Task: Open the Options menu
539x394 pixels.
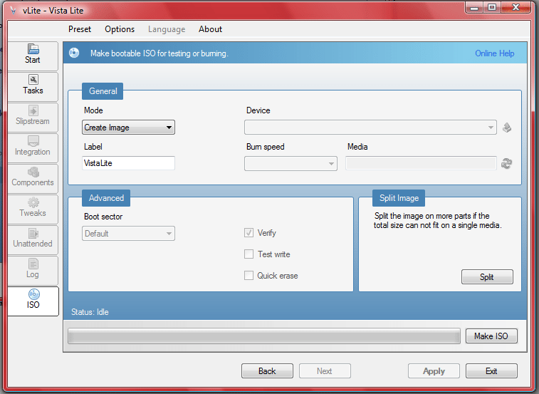Action: coord(120,29)
